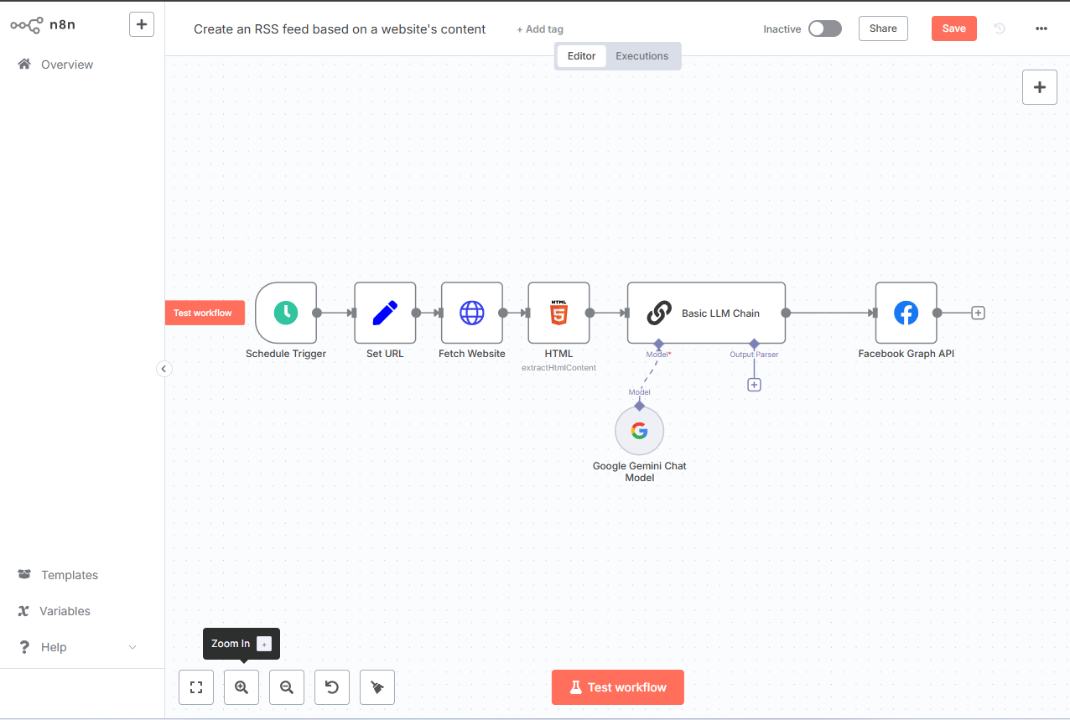Screen dimensions: 1070x720
Task: Reset canvas zoom with the undo-arrow icon
Action: [332, 687]
